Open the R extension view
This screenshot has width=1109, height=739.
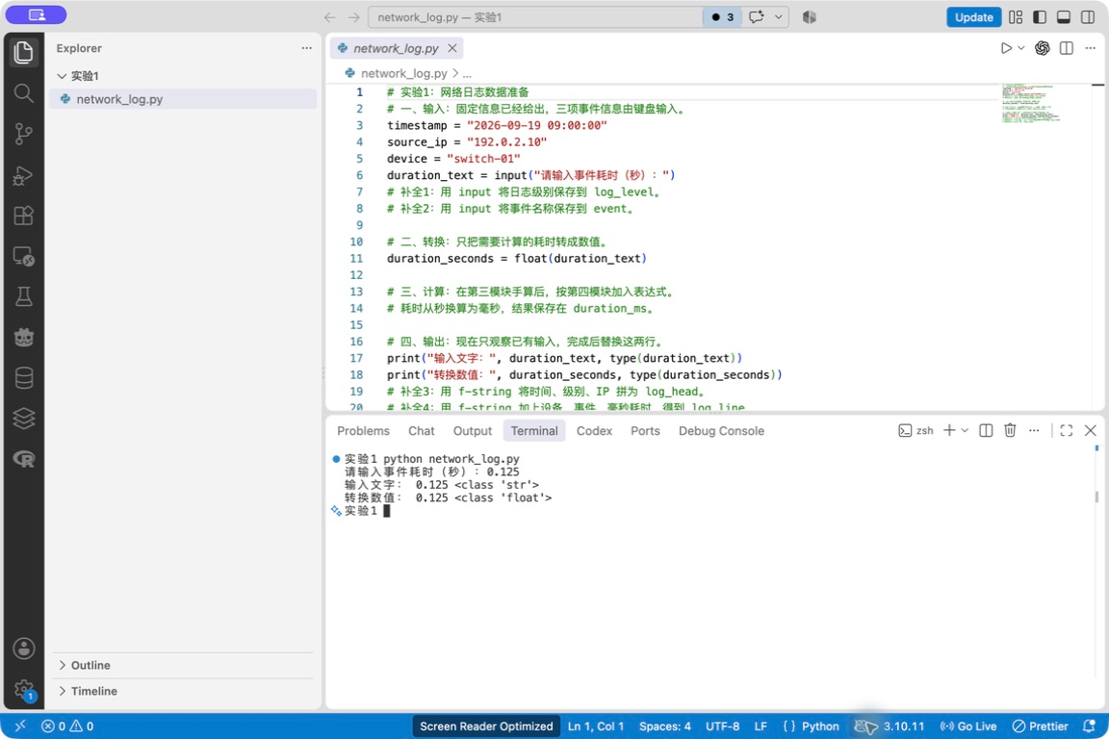pos(23,460)
